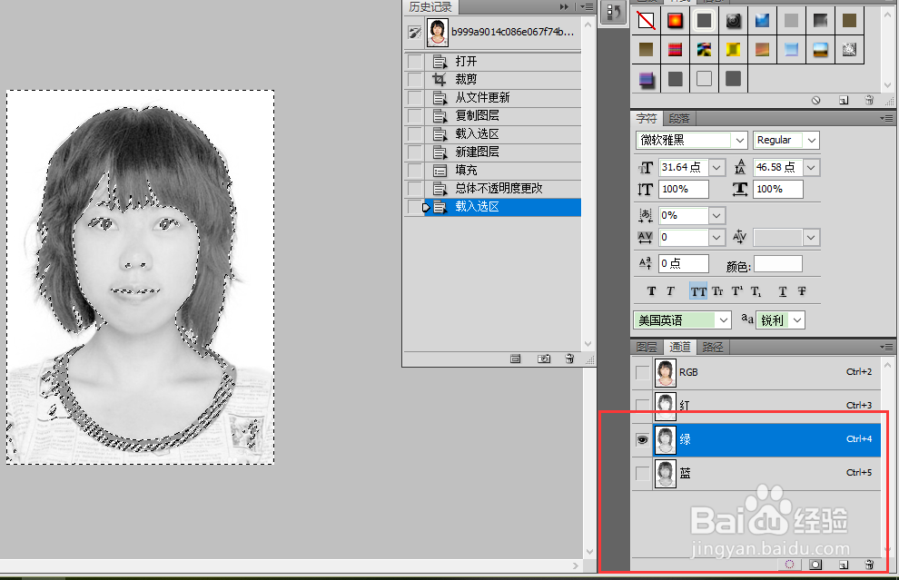899x580 pixels.
Task: Click the text 颜色 color swatch
Action: 778,264
